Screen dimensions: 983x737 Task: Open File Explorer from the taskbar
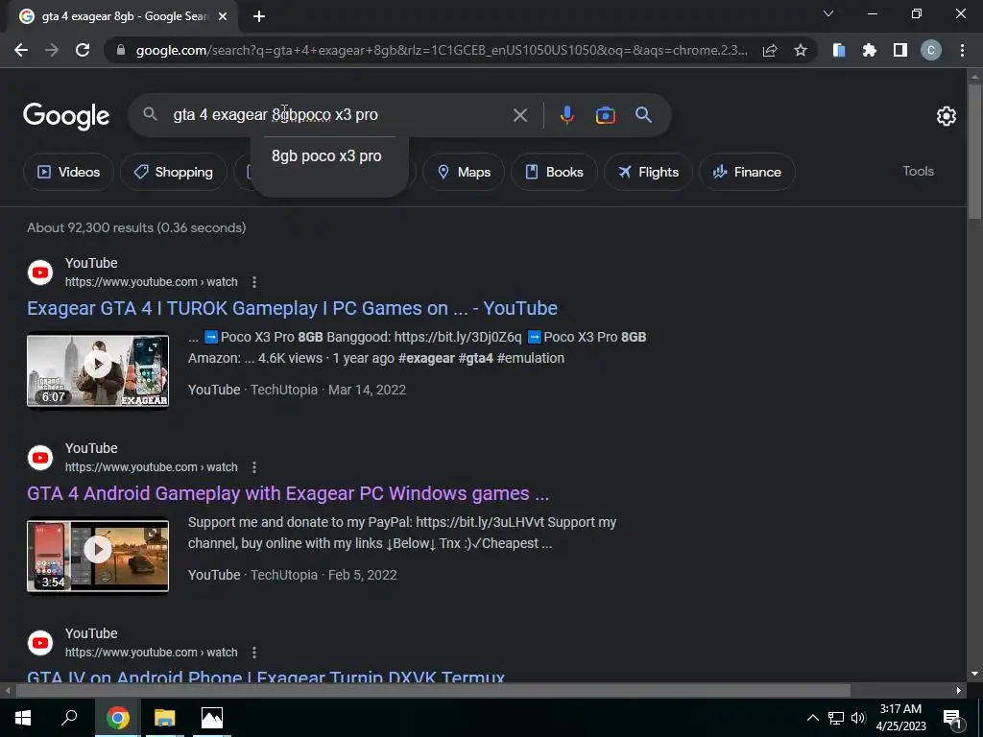(x=165, y=718)
